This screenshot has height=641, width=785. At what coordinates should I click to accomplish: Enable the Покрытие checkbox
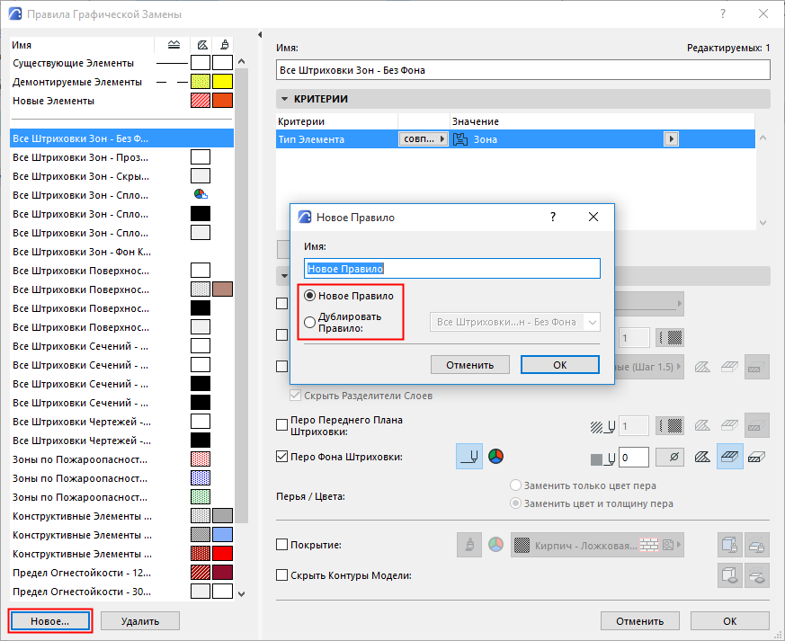pyautogui.click(x=281, y=545)
